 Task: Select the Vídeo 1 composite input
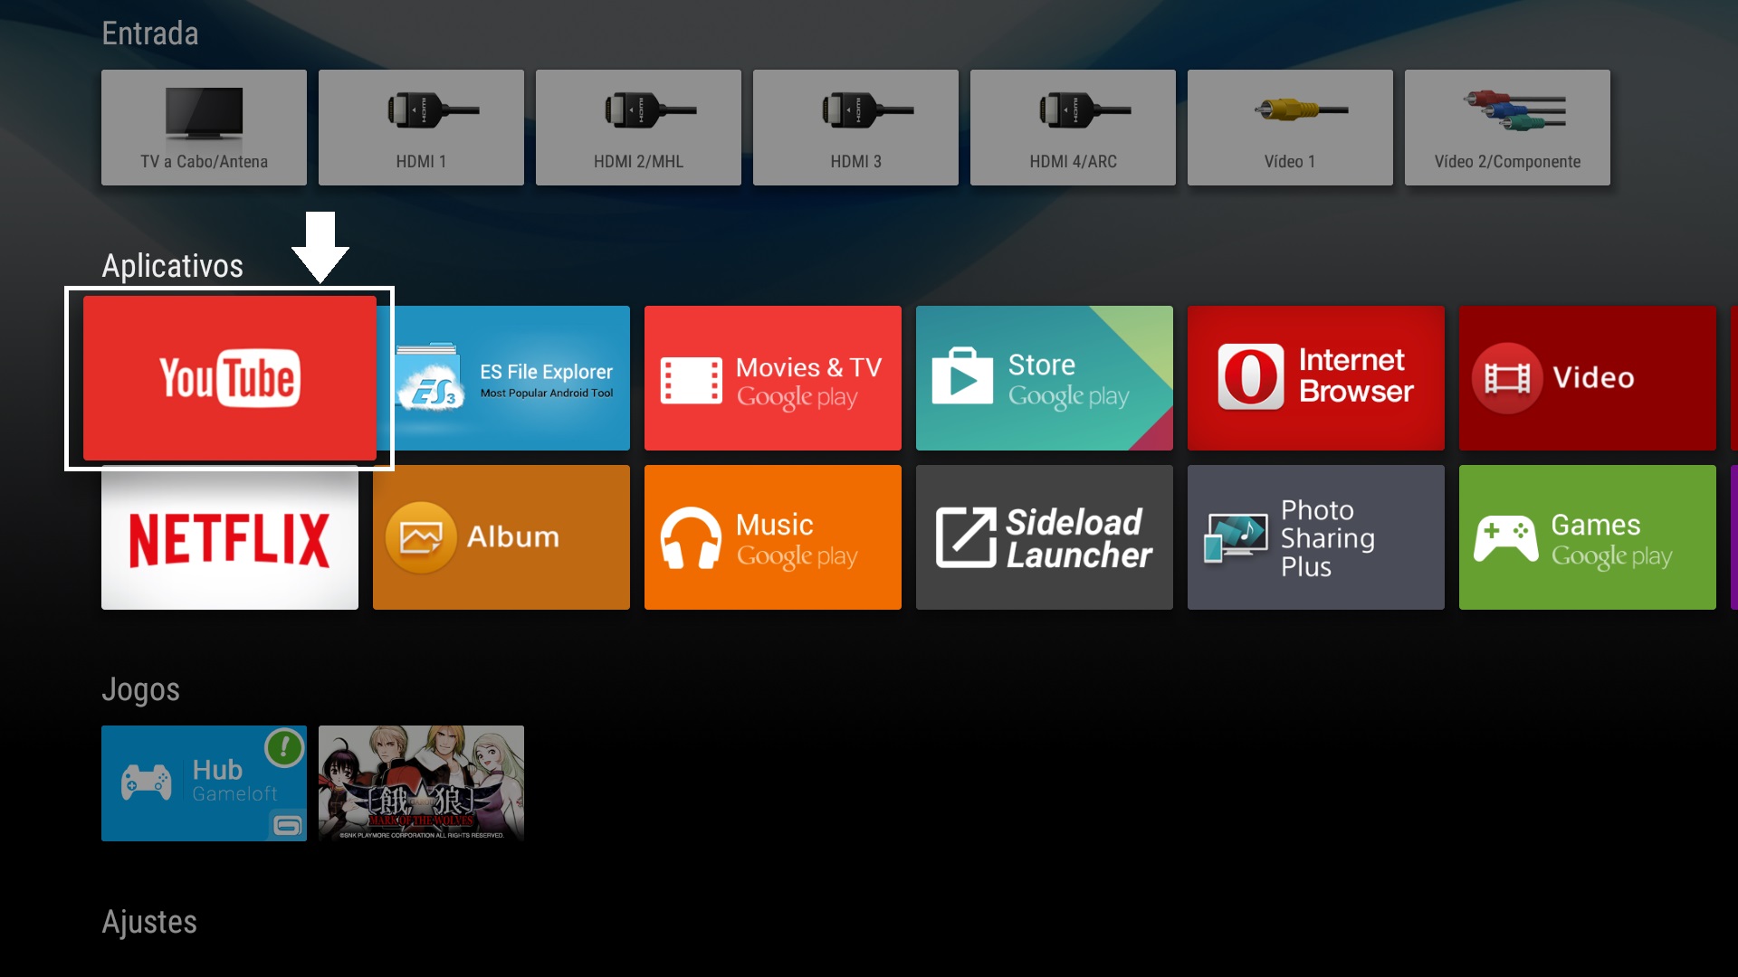point(1291,128)
